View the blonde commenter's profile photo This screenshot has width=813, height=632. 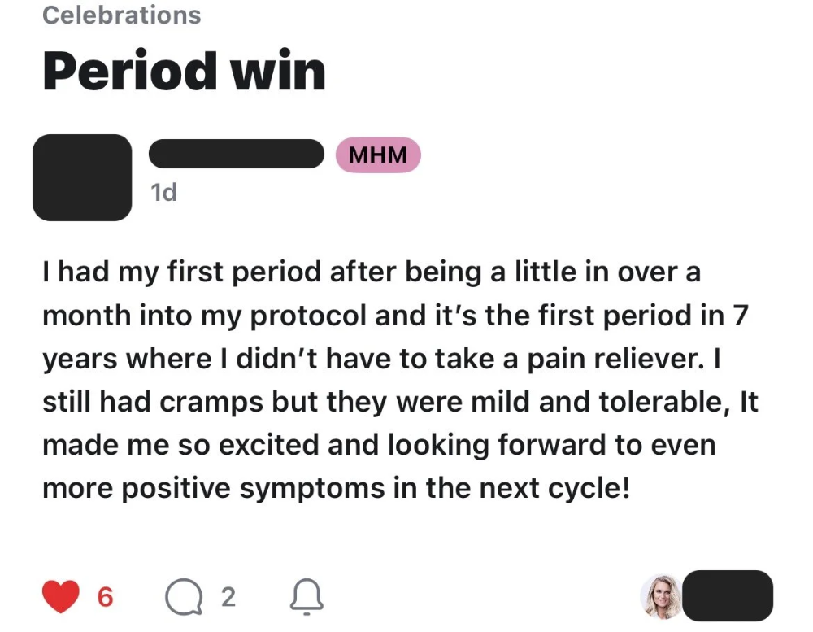(660, 596)
